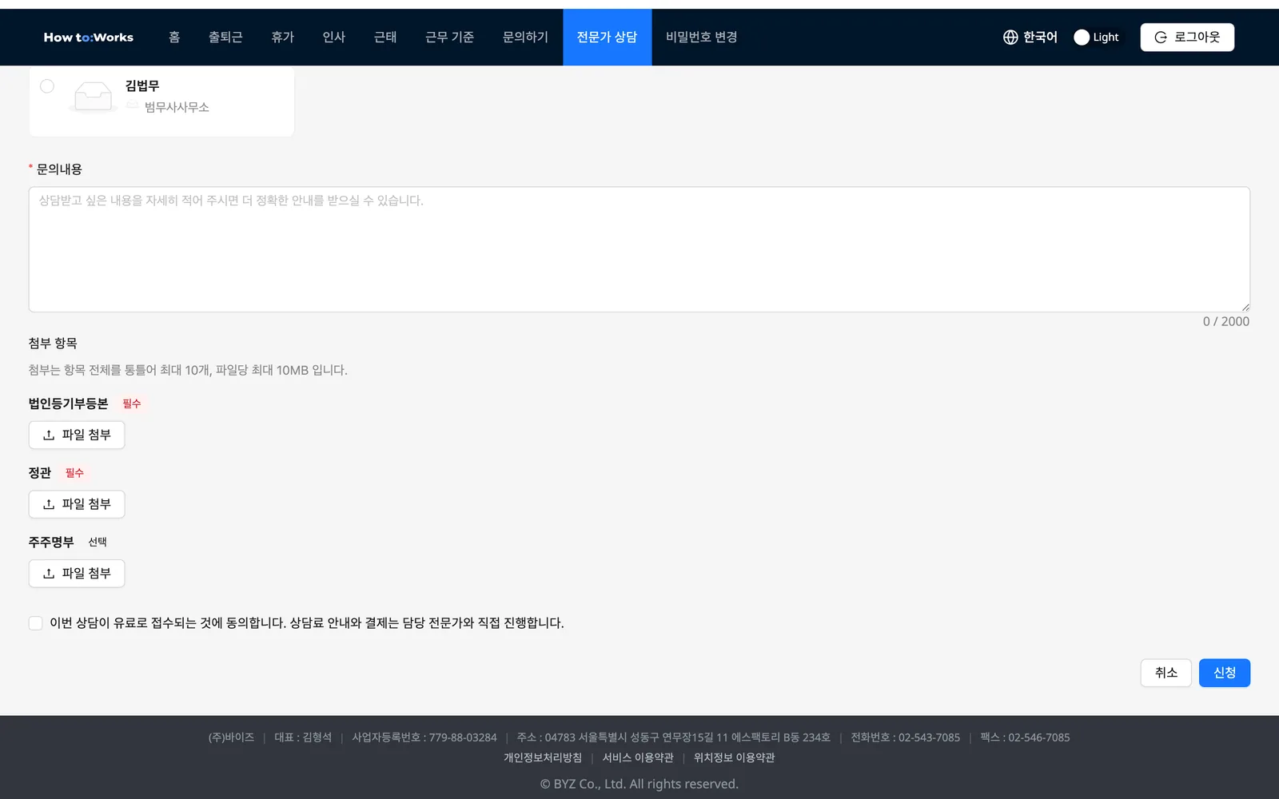Viewport: 1279px width, 799px height.
Task: Click the globe language icon
Action: tap(1010, 38)
